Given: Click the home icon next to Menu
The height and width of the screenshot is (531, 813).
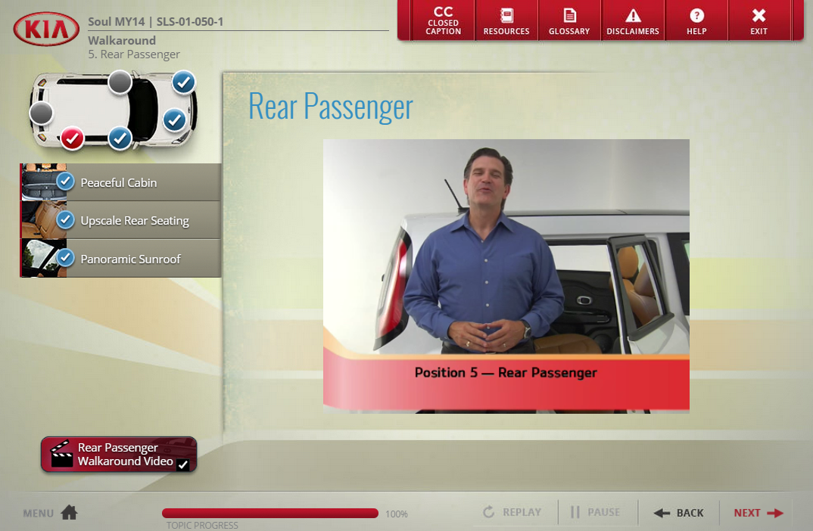Looking at the screenshot, I should click(x=69, y=512).
